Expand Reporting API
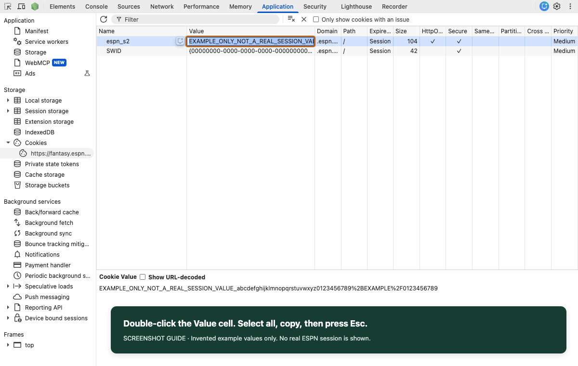Viewport: 578px width, 366px height. [x=8, y=307]
